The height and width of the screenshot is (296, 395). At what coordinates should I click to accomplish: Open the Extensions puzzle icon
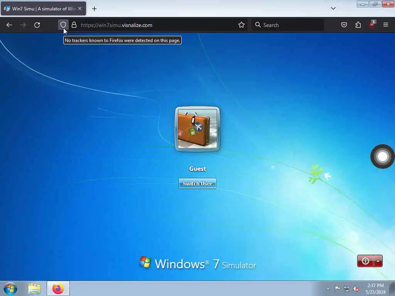[358, 25]
